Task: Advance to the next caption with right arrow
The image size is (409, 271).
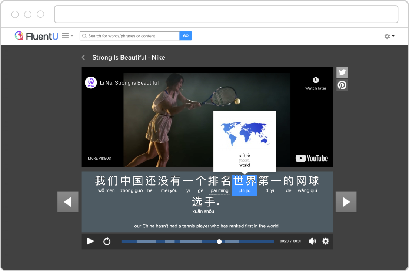Action: click(346, 201)
